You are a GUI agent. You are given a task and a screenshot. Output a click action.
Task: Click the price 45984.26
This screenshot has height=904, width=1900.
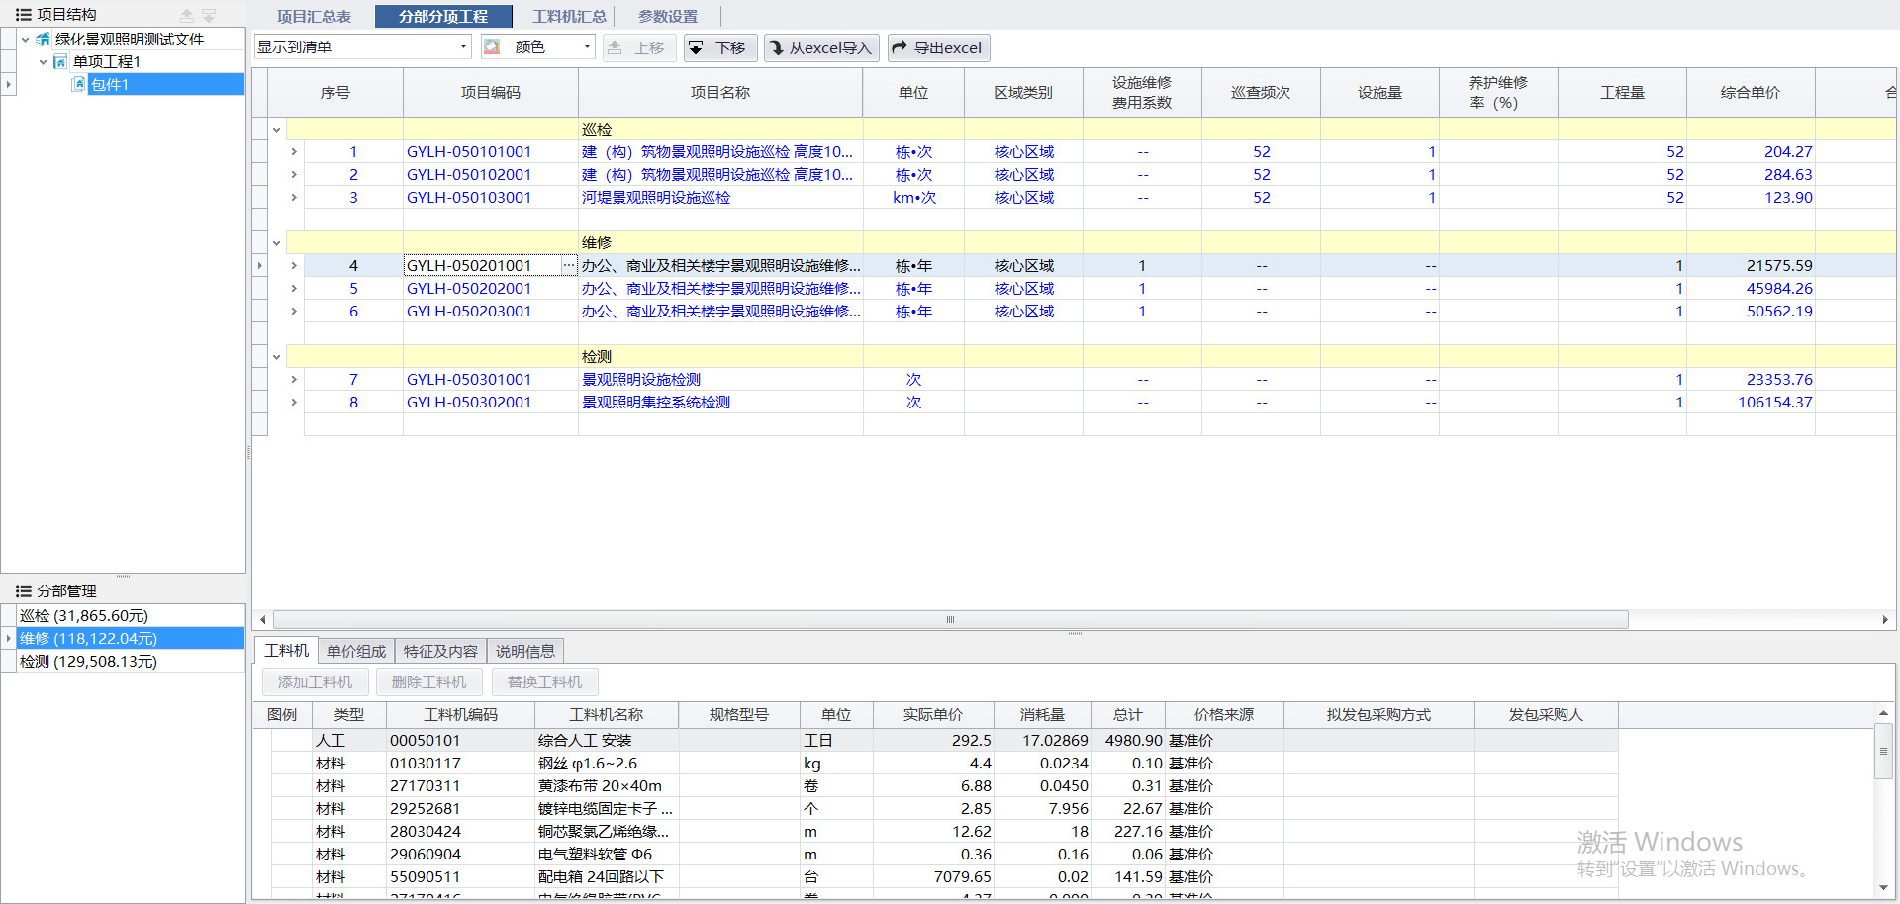(1779, 289)
